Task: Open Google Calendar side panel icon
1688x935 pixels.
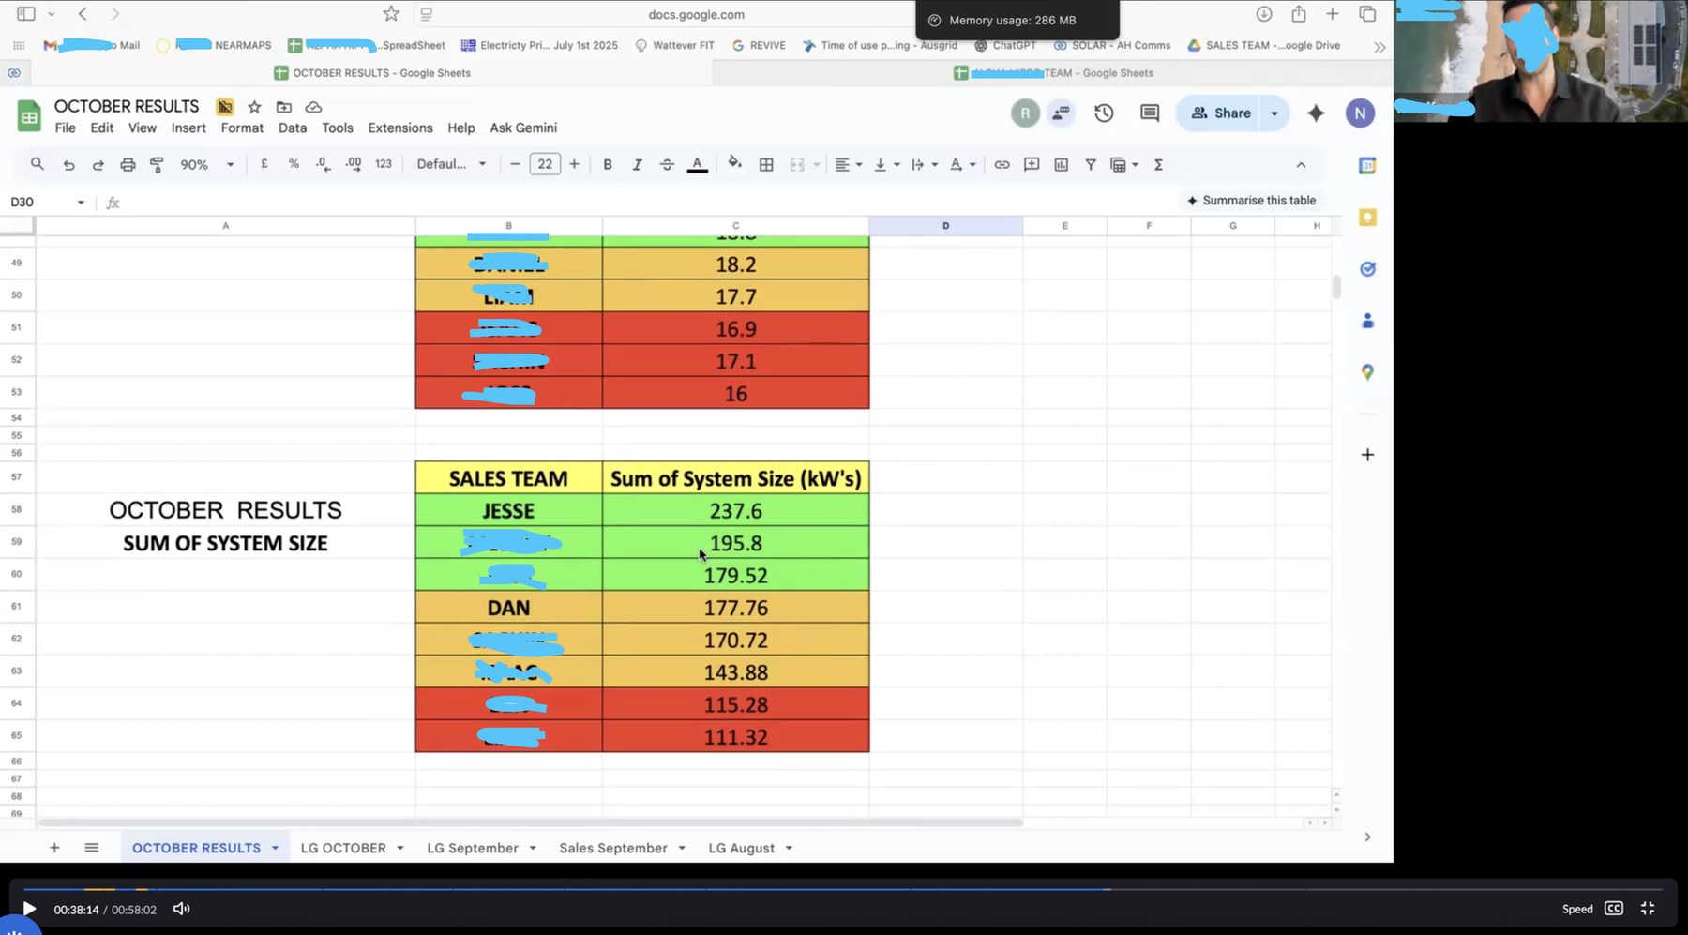Action: click(1367, 165)
